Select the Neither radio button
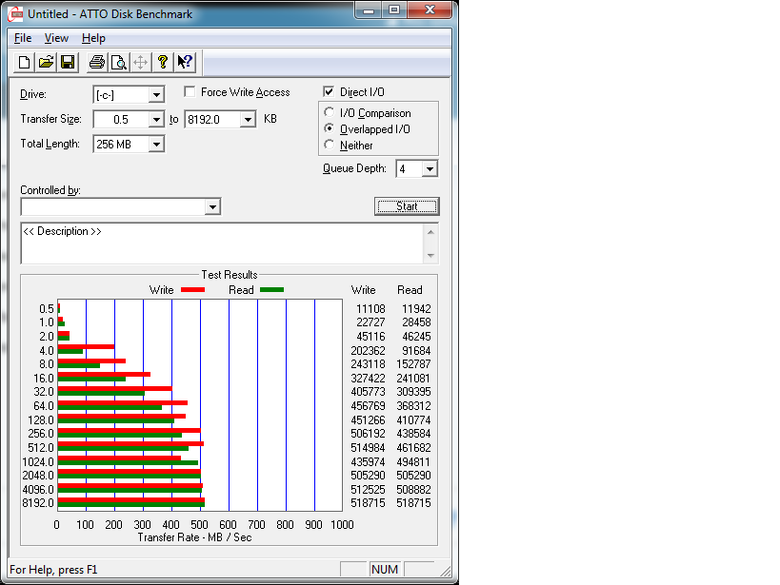The width and height of the screenshot is (780, 585). pos(329,145)
